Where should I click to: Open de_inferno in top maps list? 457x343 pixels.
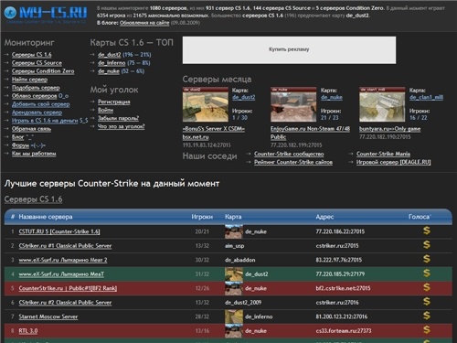coord(112,63)
